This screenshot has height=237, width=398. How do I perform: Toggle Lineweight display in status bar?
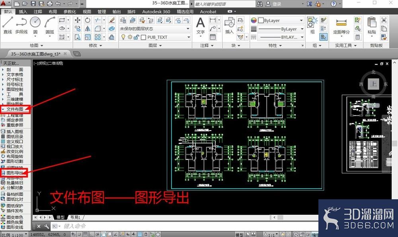pos(133,235)
